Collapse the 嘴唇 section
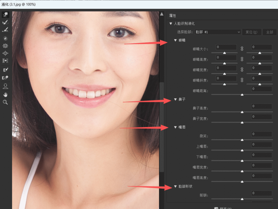Screen dimensions: 278x209 pos(175,127)
